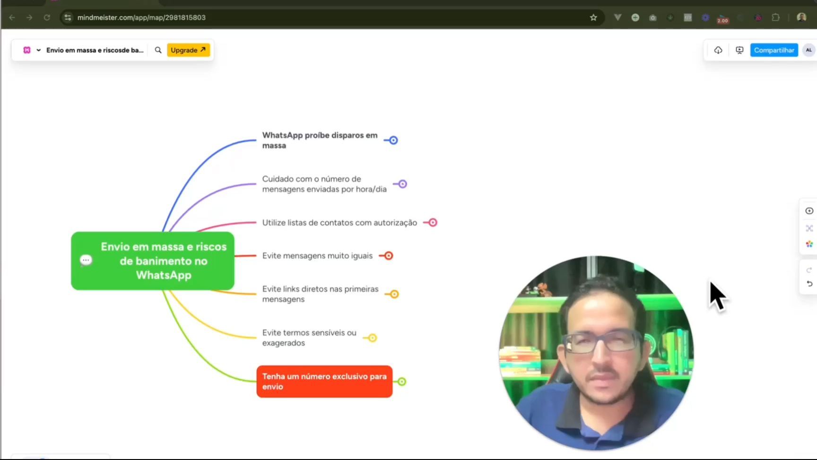
Task: Click the redo arrow icon
Action: pyautogui.click(x=809, y=270)
